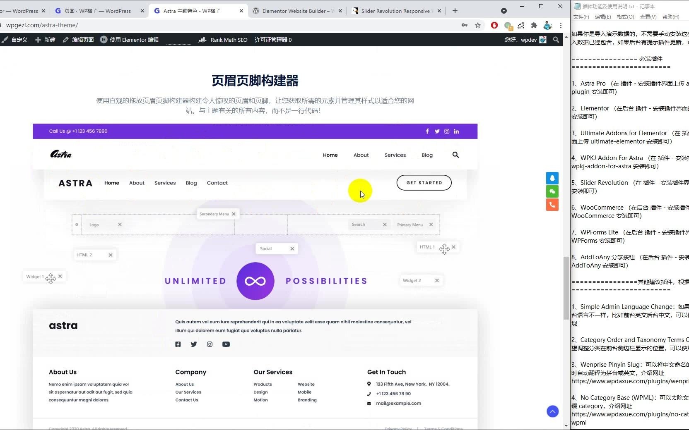
Task: Click Contact in the ASTRA header menu
Action: point(217,183)
